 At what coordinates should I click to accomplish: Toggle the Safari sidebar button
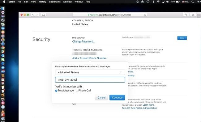click(x=44, y=15)
